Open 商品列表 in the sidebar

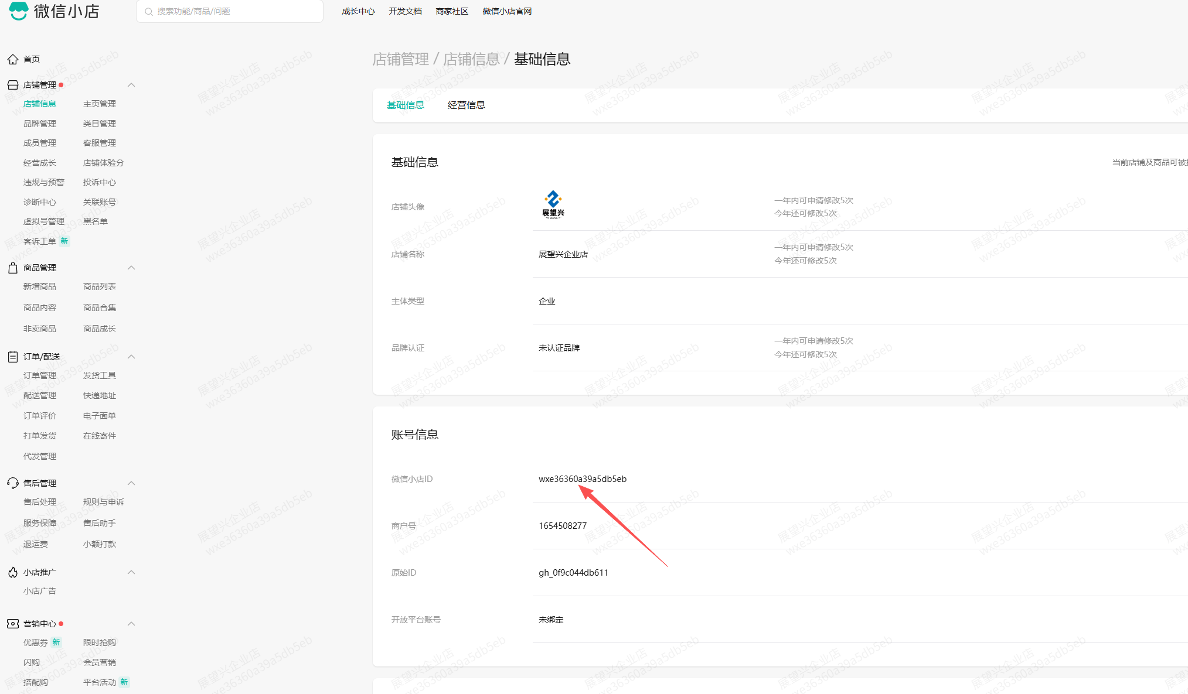coord(100,286)
